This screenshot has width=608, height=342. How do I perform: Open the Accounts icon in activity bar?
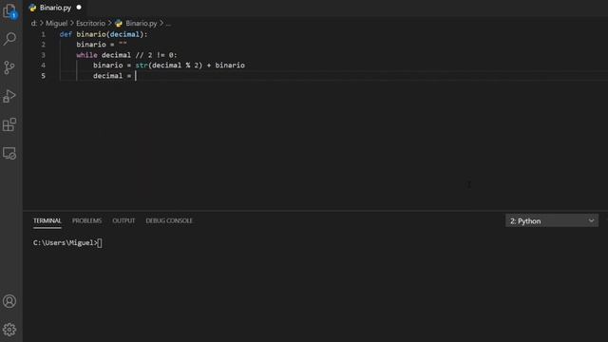click(x=9, y=301)
